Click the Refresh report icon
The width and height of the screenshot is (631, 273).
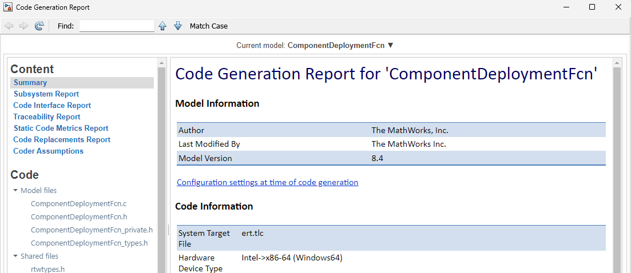tap(39, 26)
